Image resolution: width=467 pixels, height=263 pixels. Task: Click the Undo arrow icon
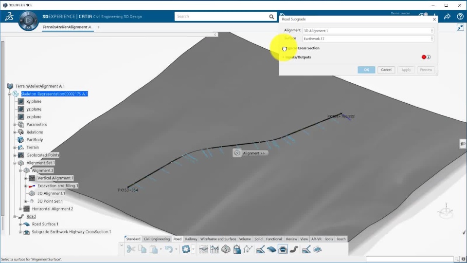[169, 249]
